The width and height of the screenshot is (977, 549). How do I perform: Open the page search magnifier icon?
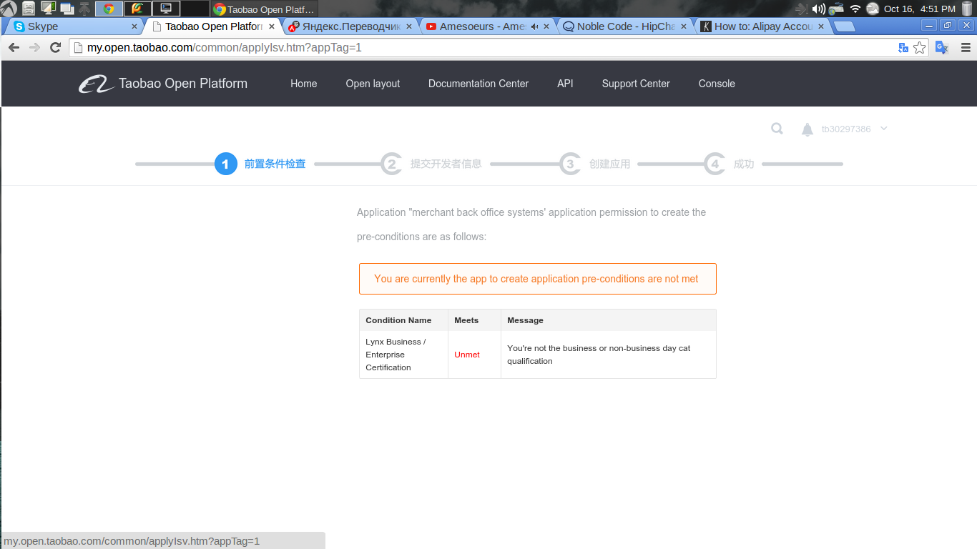(777, 129)
